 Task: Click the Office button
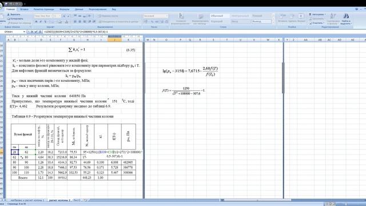pyautogui.click(x=1, y=6)
